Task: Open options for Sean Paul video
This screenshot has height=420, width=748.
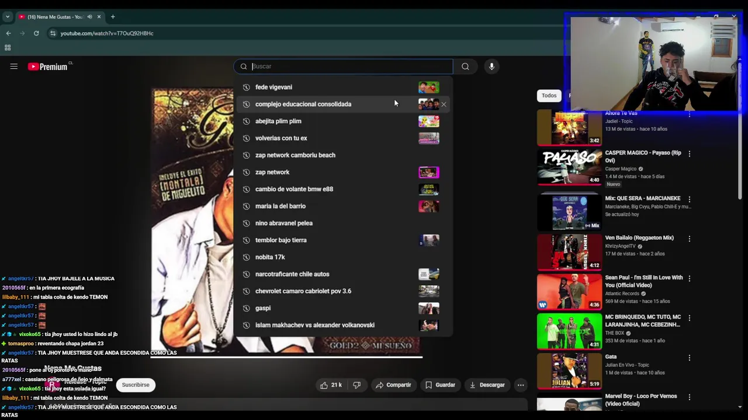Action: [x=690, y=279]
